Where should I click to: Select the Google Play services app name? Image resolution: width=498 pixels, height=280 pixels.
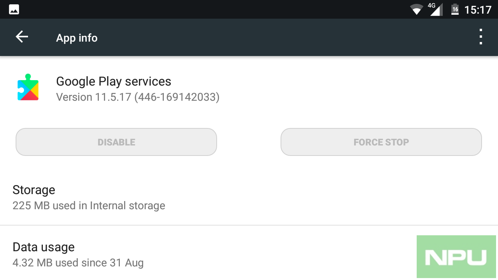(114, 81)
